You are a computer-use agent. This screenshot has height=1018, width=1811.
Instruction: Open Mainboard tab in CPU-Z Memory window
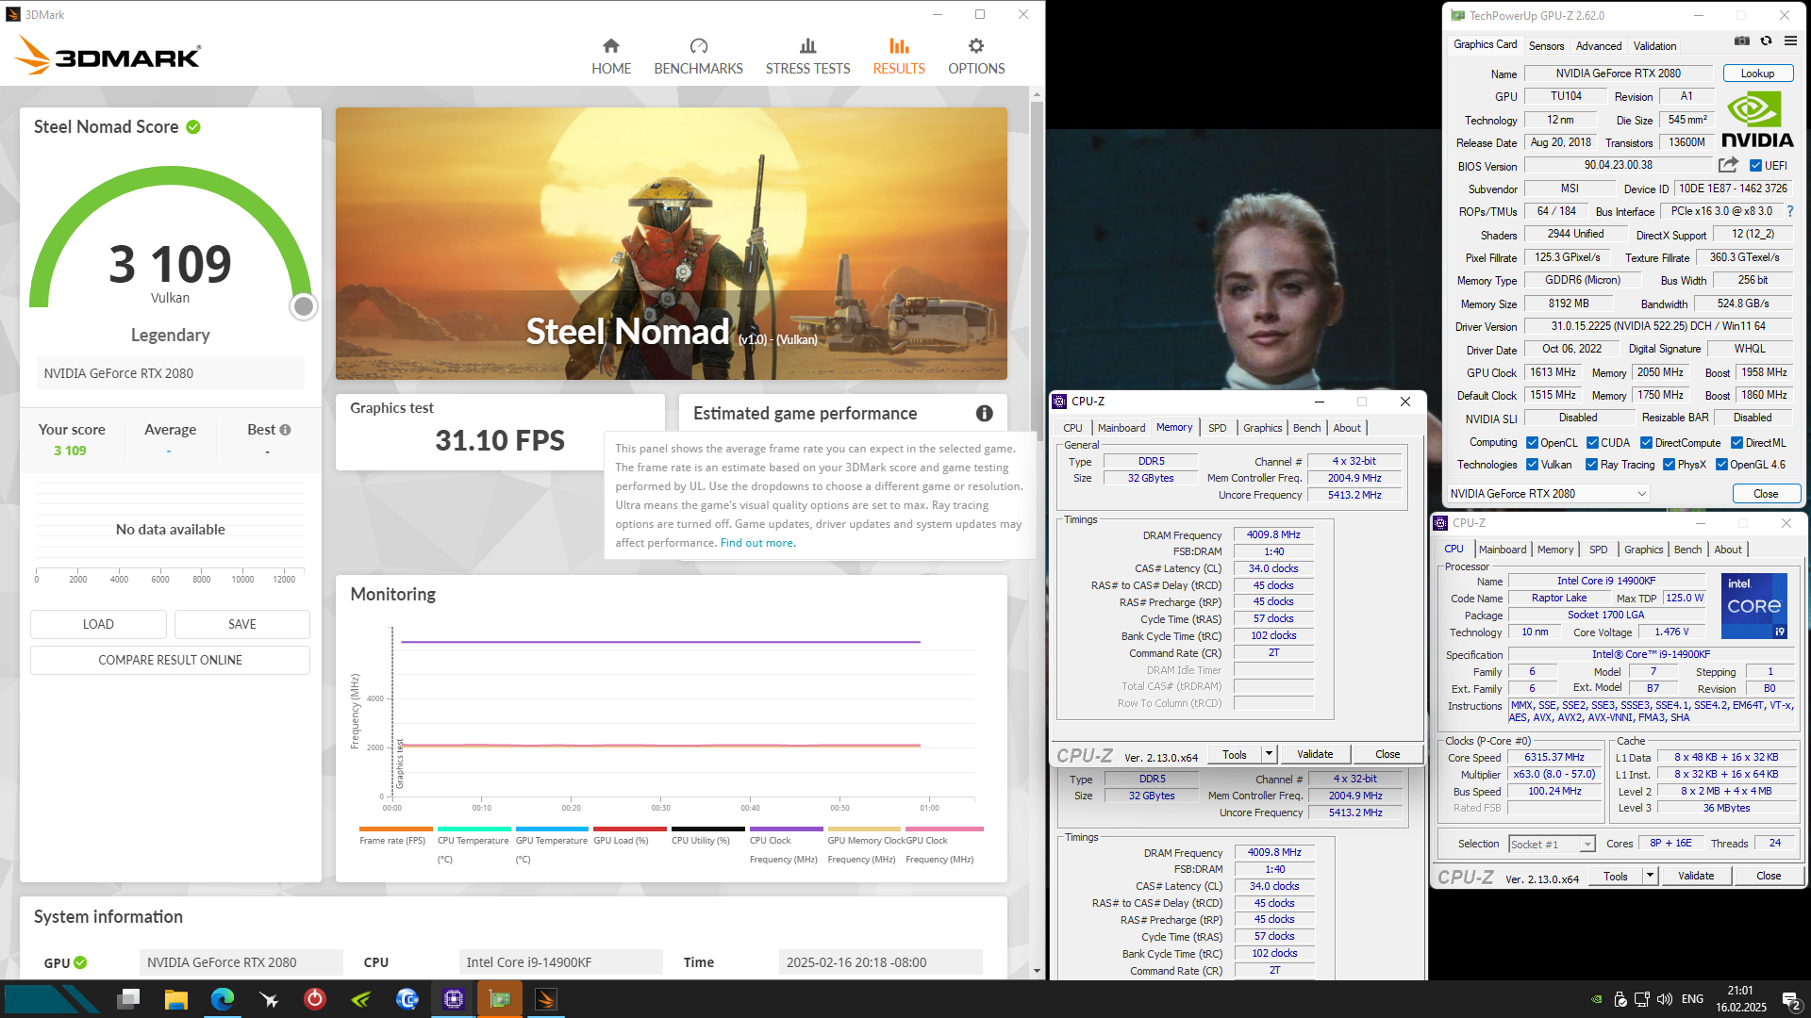pos(1121,428)
